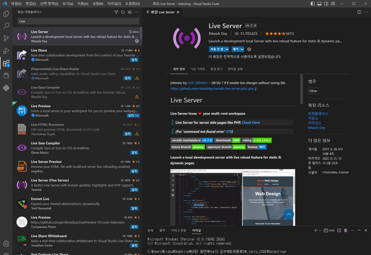This screenshot has height=255, width=371.
Task: Switch to the 출력 panel tab
Action: 162,230
